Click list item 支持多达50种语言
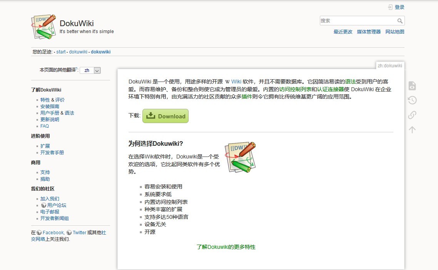The height and width of the screenshot is (270, 438). [x=166, y=217]
